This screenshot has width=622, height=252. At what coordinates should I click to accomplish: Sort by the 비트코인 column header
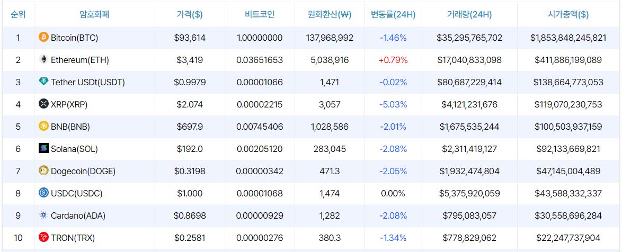[260, 15]
